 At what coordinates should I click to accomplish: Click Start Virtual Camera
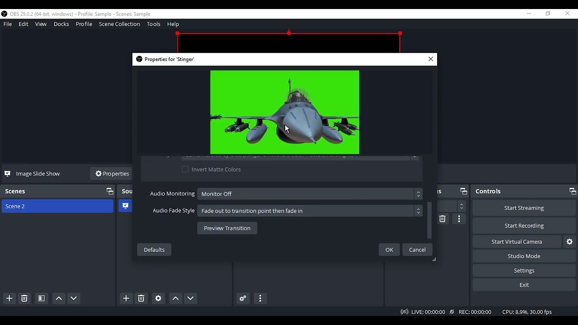[517, 242]
